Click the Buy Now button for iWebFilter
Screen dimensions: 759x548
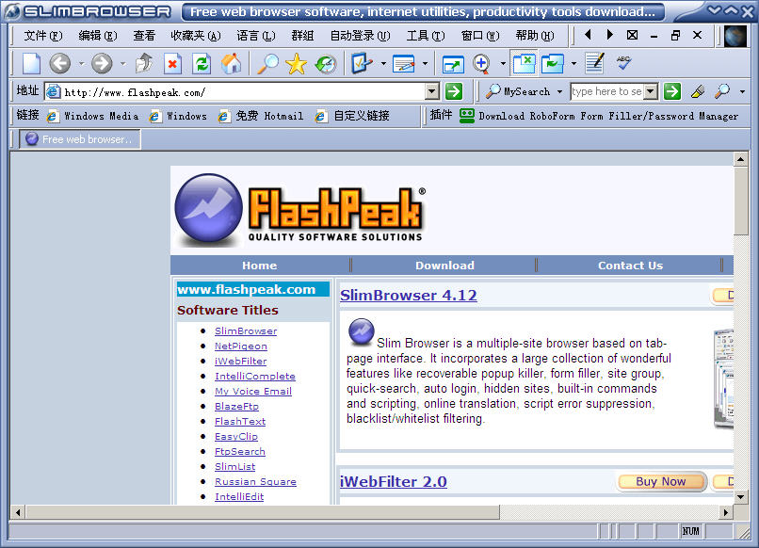click(x=660, y=481)
